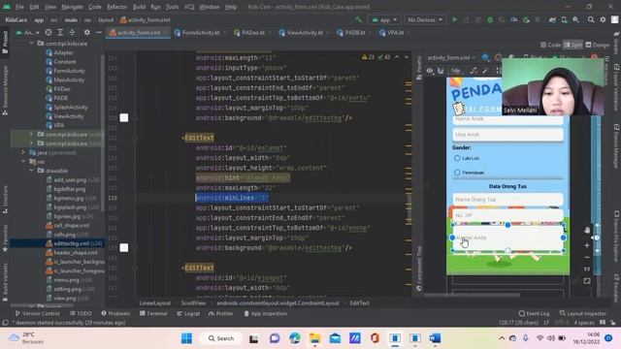Click the design surface layers icon

point(485,57)
